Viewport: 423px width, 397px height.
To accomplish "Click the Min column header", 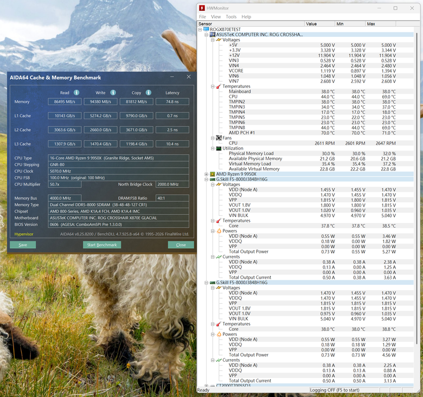I will pyautogui.click(x=350, y=24).
